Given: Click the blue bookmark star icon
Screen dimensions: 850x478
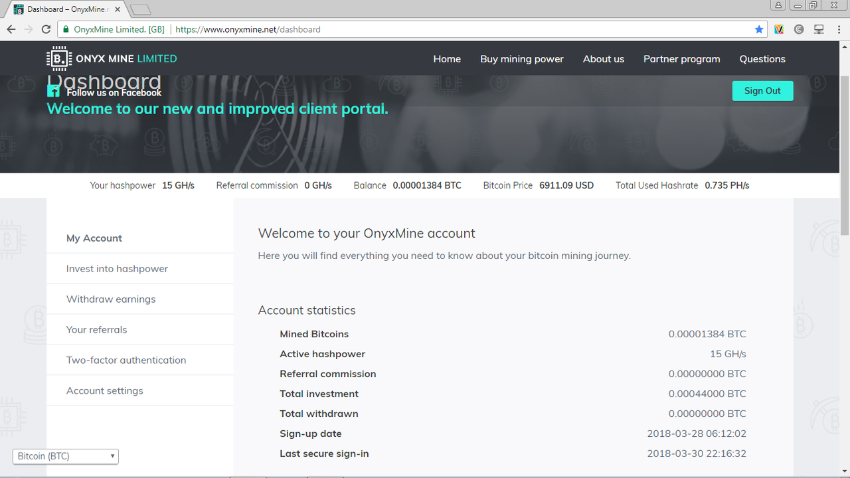Looking at the screenshot, I should click(x=759, y=29).
